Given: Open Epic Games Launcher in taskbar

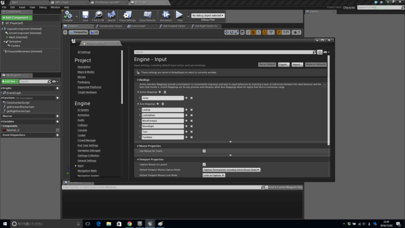Looking at the screenshot, I should pos(140,224).
